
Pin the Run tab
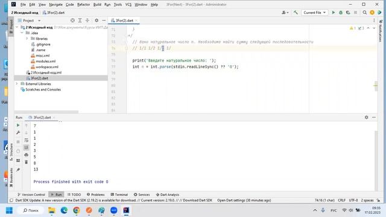[18, 170]
